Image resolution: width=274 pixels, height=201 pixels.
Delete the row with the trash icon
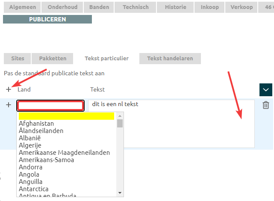pos(265,105)
